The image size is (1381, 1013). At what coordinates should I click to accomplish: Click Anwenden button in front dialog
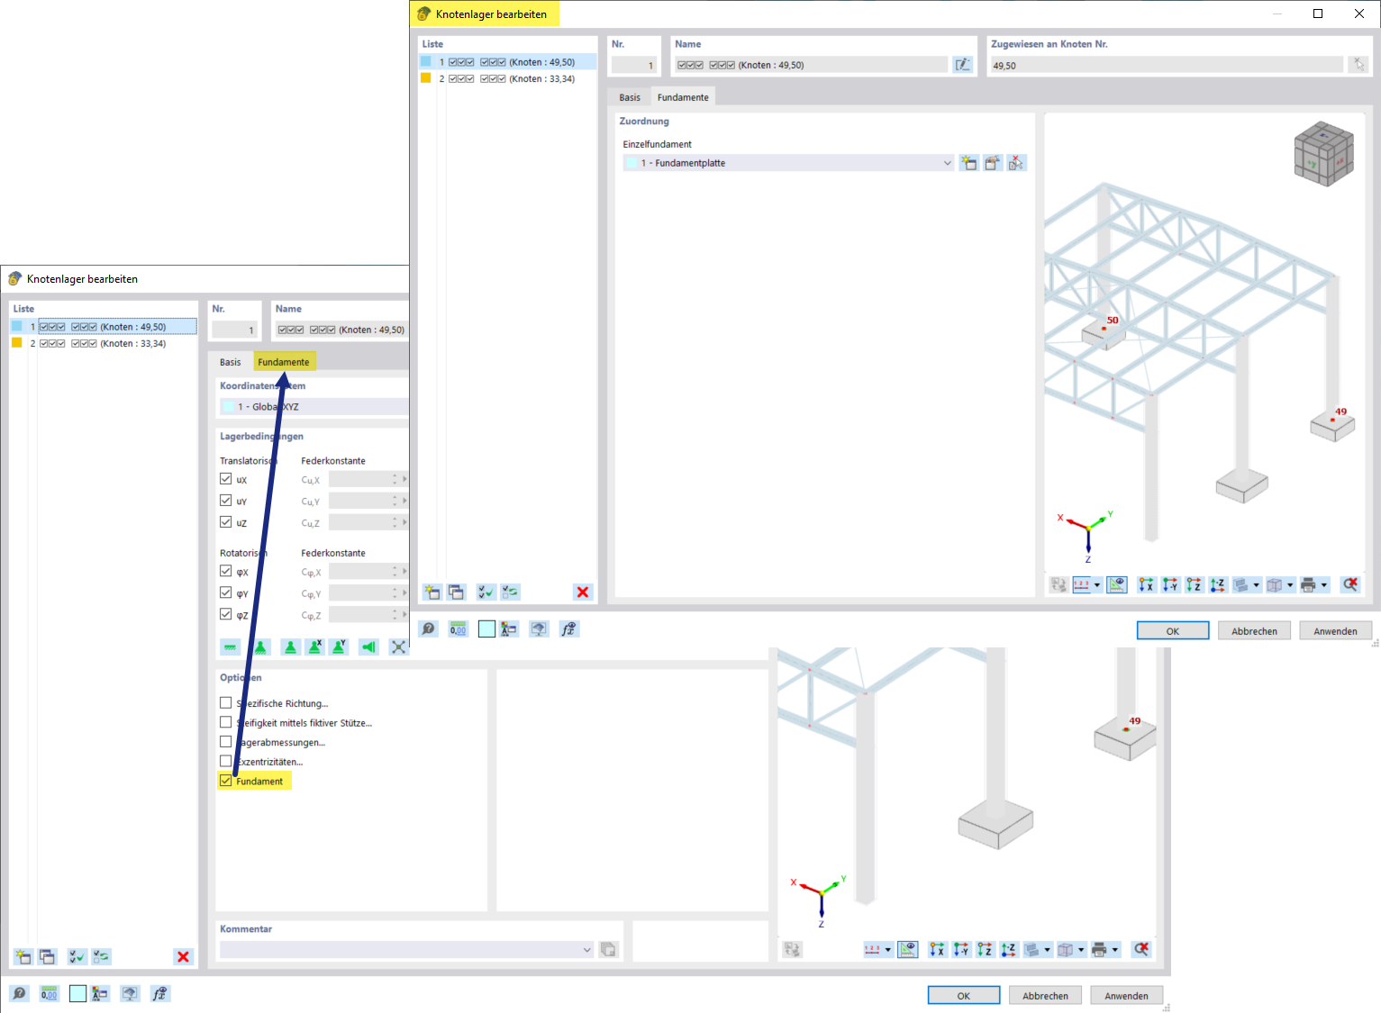[x=1335, y=631]
